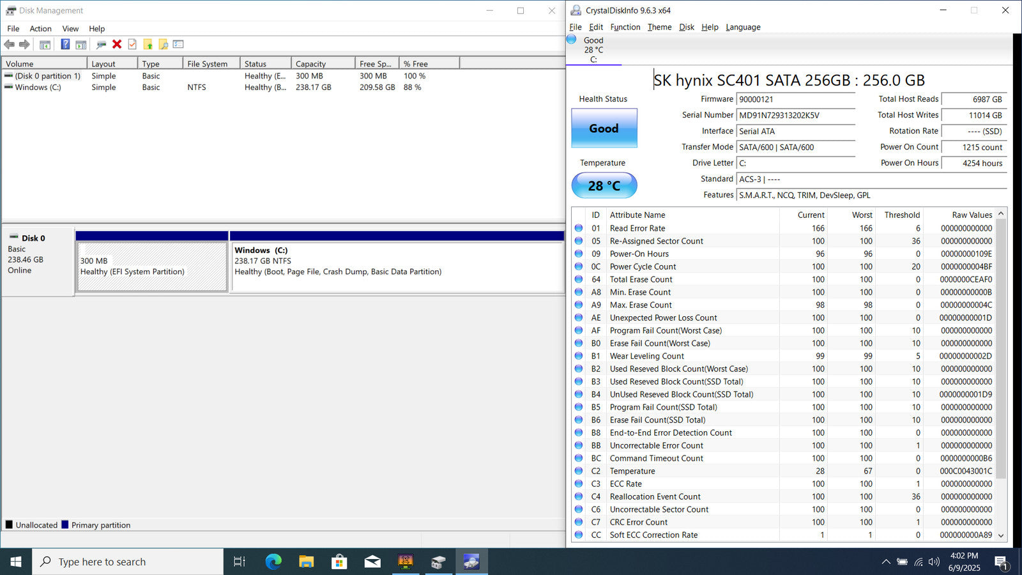
Task: Click the Windows Start button
Action: tap(16, 562)
